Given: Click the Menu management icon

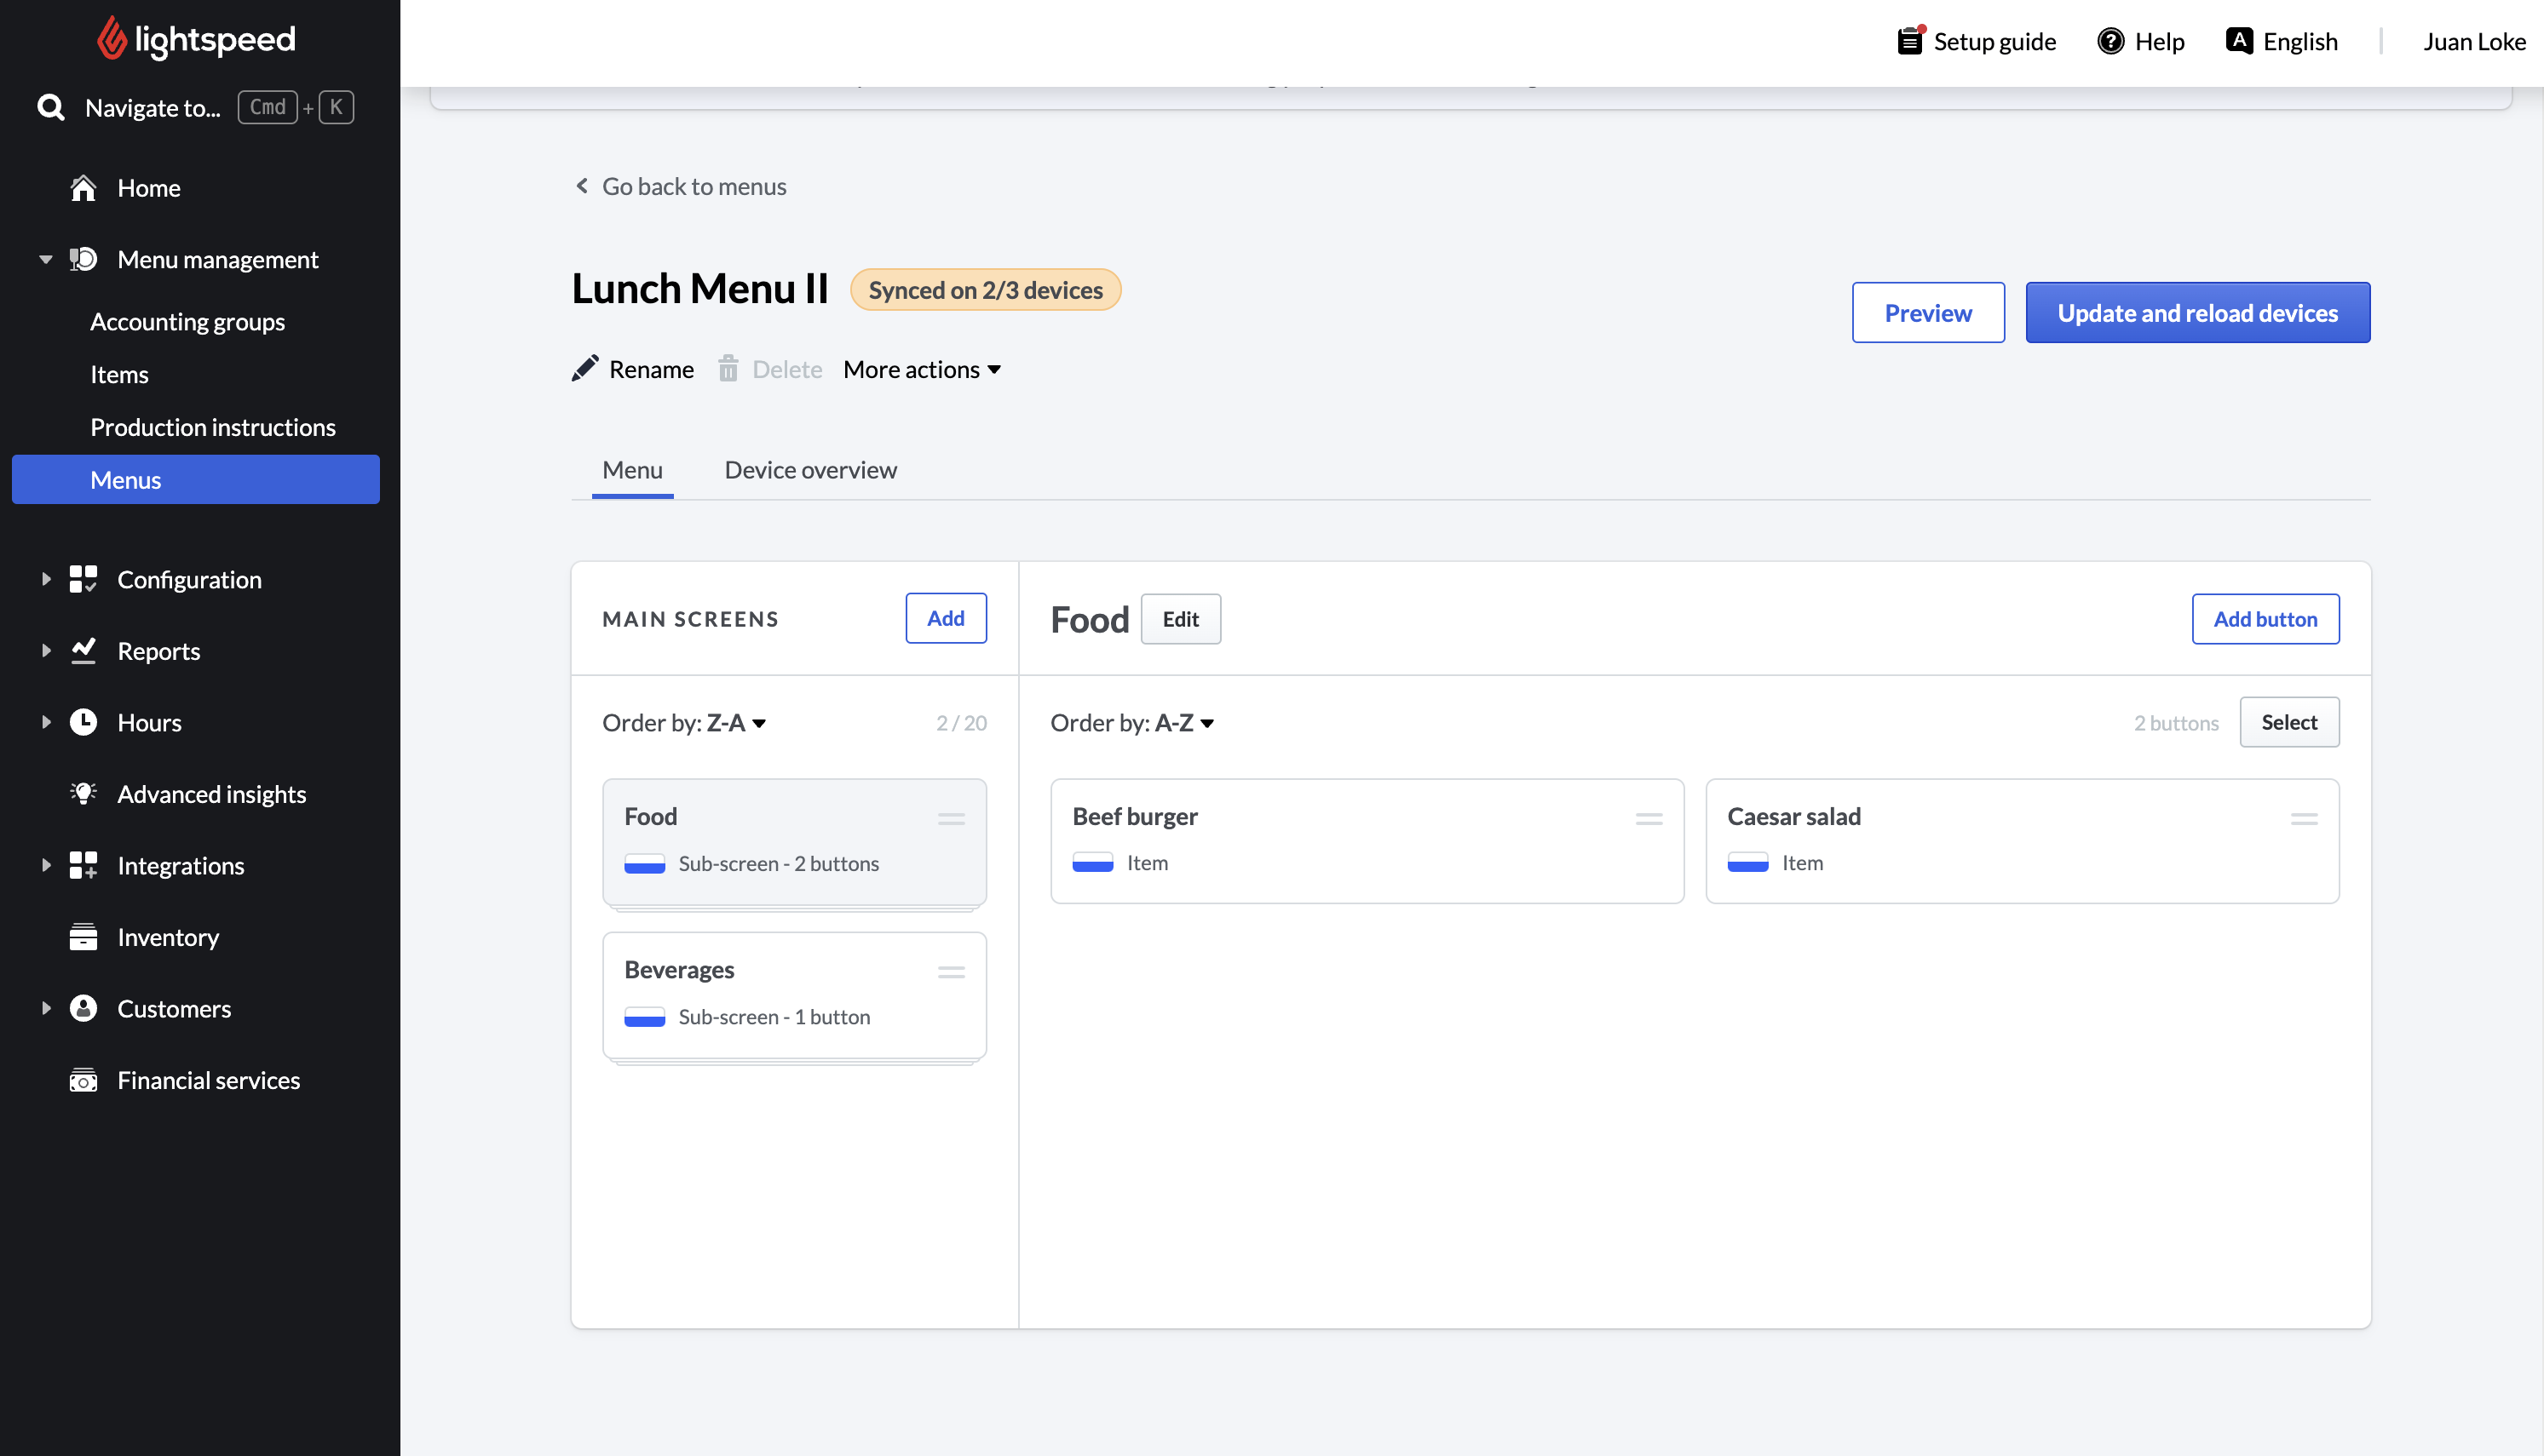Looking at the screenshot, I should pos(83,259).
